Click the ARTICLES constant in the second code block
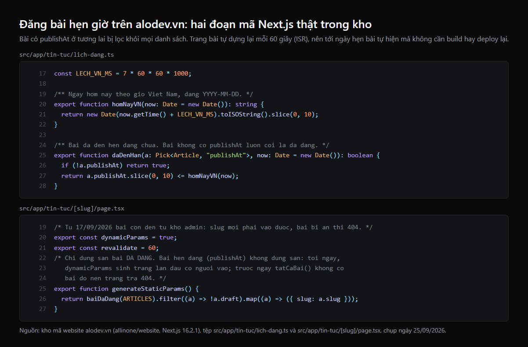Image resolution: width=528 pixels, height=347 pixels. (x=137, y=299)
